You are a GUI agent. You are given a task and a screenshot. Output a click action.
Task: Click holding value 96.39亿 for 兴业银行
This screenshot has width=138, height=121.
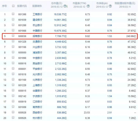pyautogui.click(x=132, y=47)
